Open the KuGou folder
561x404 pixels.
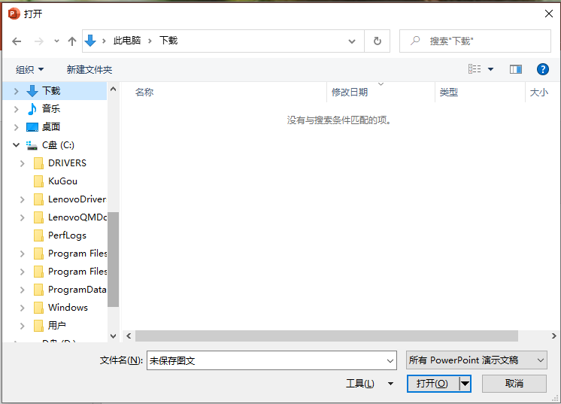tap(62, 181)
